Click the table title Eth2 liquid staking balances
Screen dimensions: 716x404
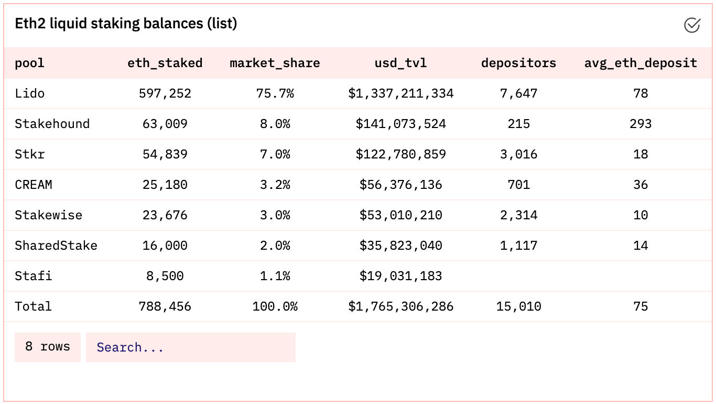(126, 24)
